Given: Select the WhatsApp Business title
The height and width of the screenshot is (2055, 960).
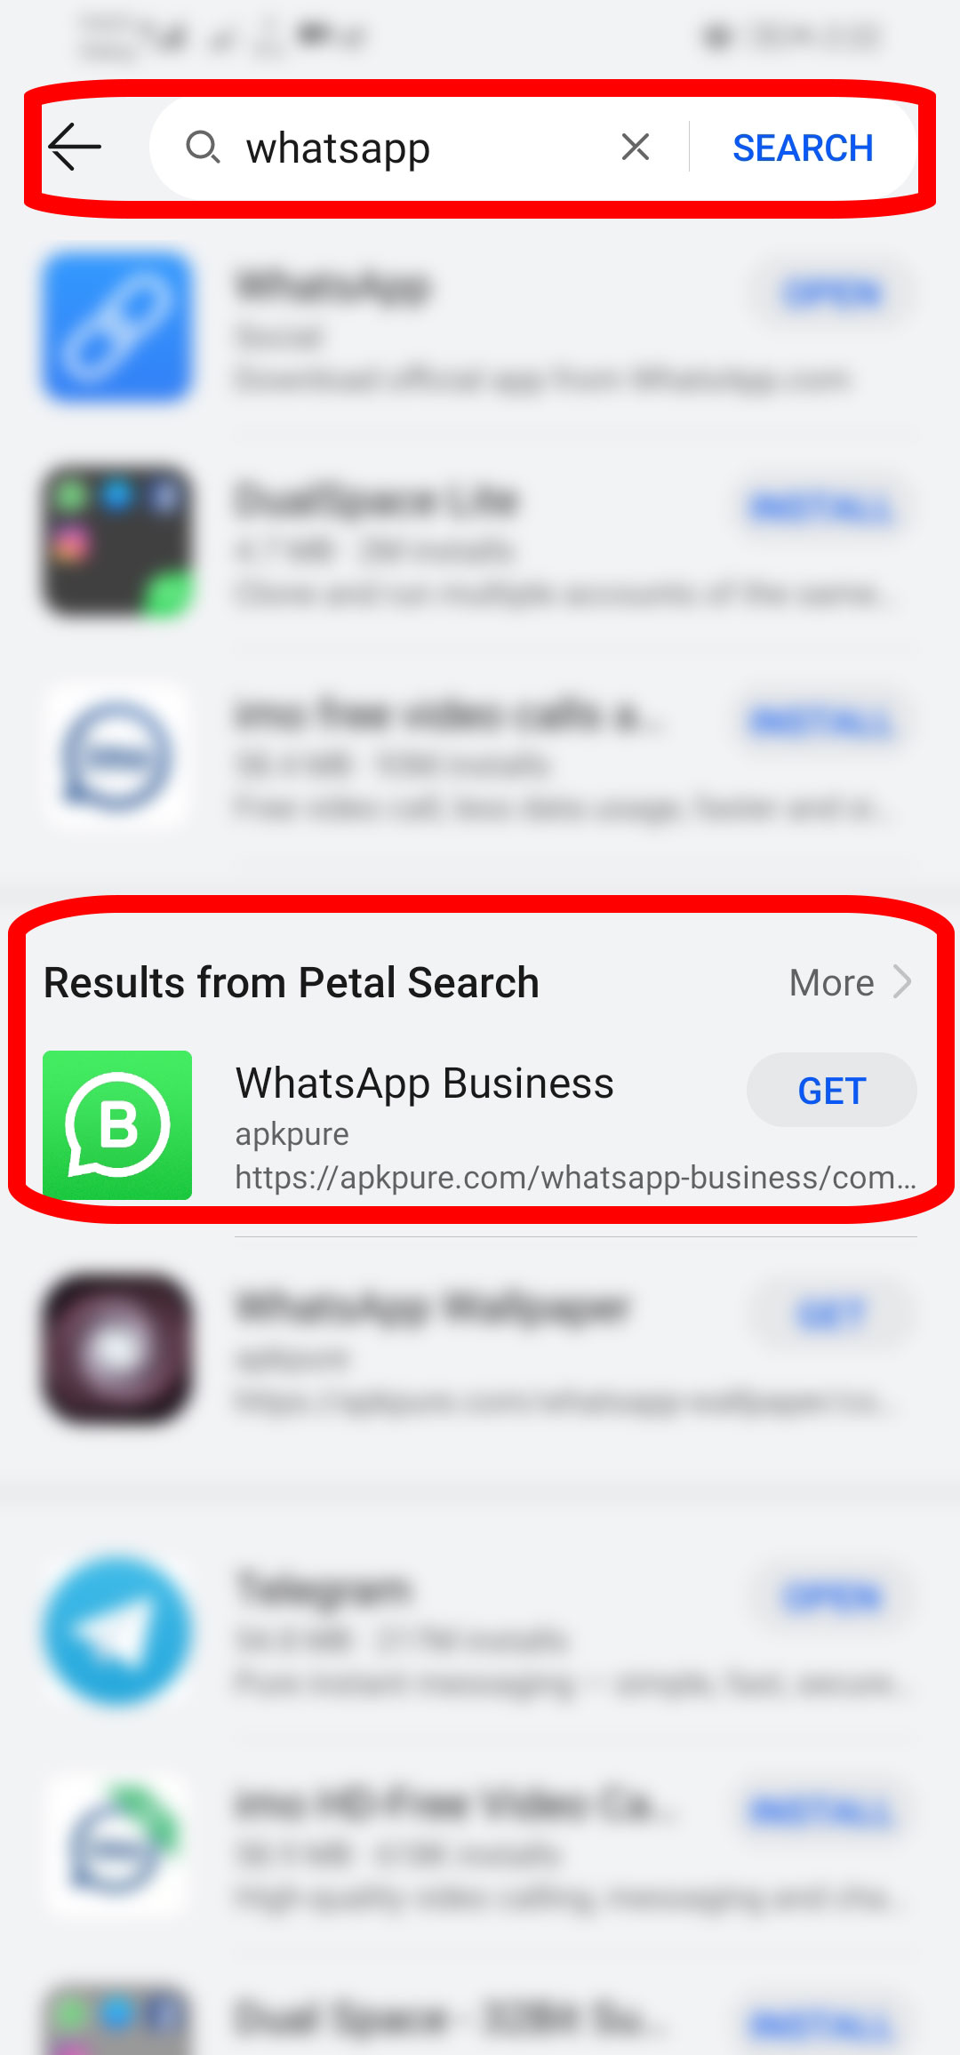Looking at the screenshot, I should coord(424,1083).
